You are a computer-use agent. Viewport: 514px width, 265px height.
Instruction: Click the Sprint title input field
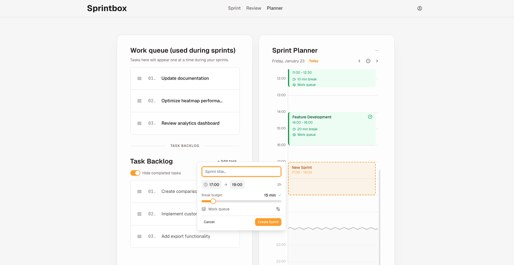(x=241, y=172)
